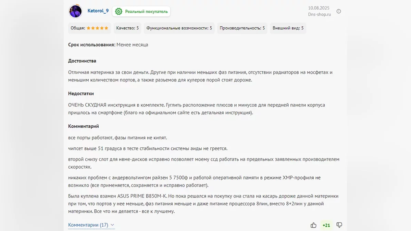Select the Качество: 5 rating chip
The image size is (411, 231).
127,28
